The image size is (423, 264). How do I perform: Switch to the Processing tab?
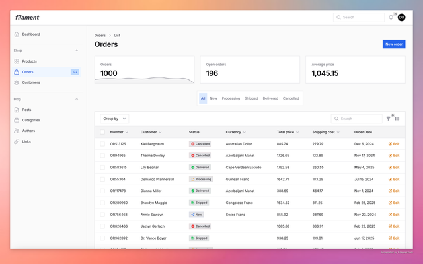pyautogui.click(x=231, y=98)
